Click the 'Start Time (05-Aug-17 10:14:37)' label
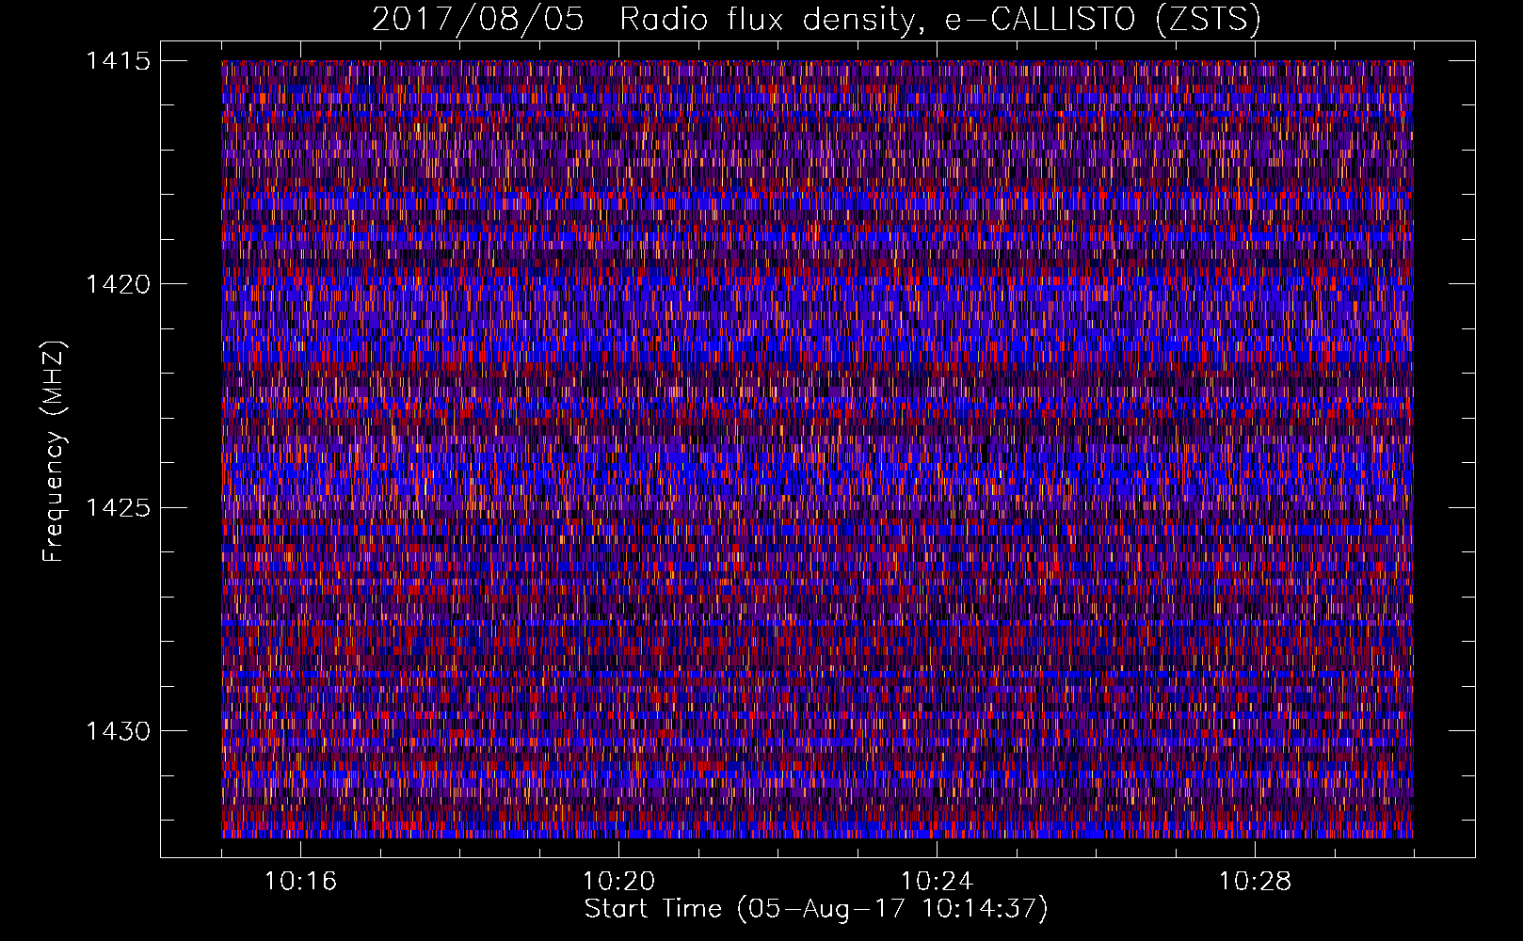Image resolution: width=1523 pixels, height=941 pixels. tap(816, 909)
